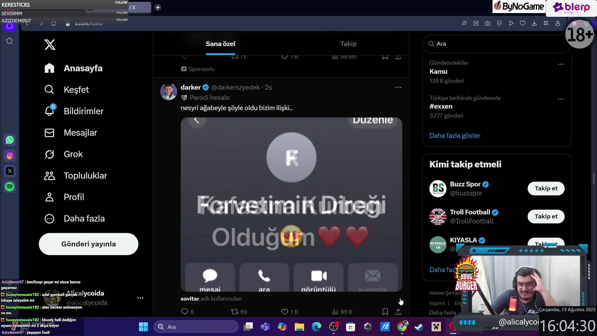Open the #exxen trending topic
Viewport: 597px width, 336px height.
click(x=441, y=106)
